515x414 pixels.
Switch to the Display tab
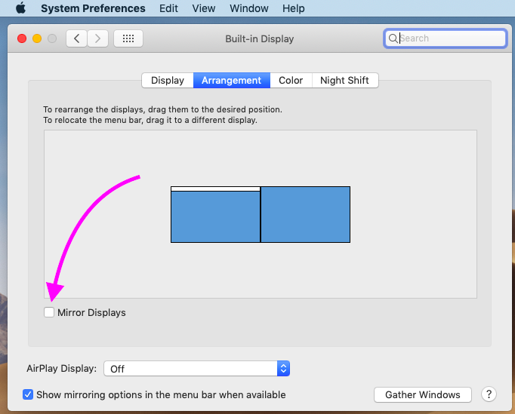[x=168, y=81]
